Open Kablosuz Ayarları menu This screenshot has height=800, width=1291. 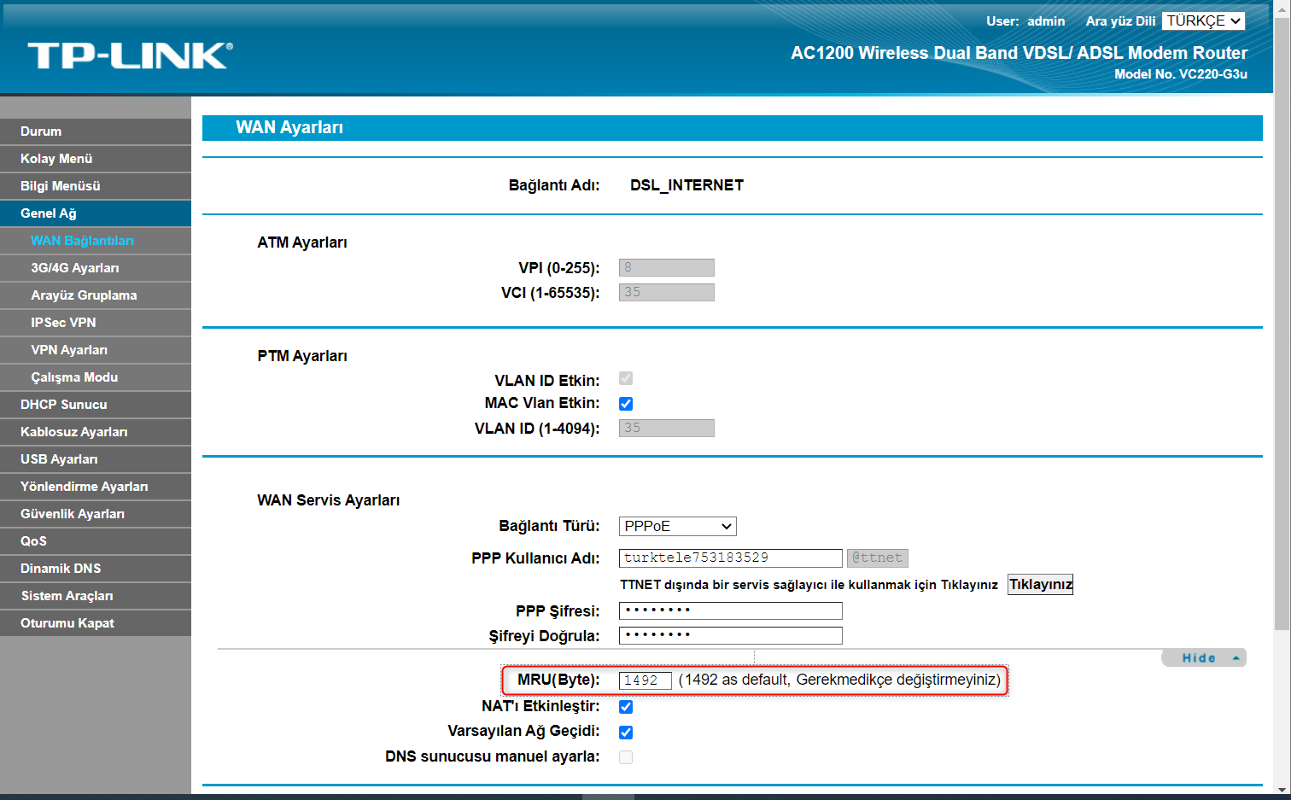[x=96, y=432]
